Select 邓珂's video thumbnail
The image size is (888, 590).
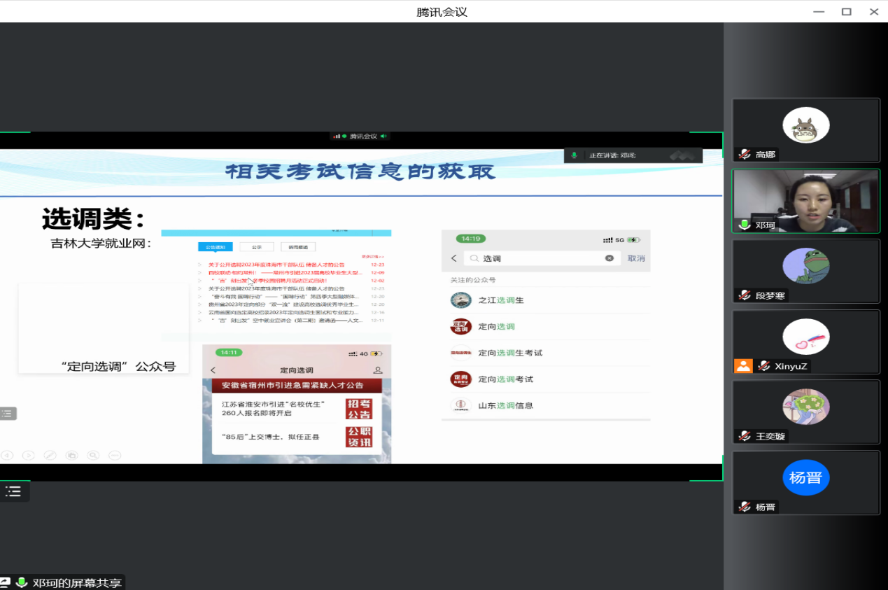coord(805,200)
